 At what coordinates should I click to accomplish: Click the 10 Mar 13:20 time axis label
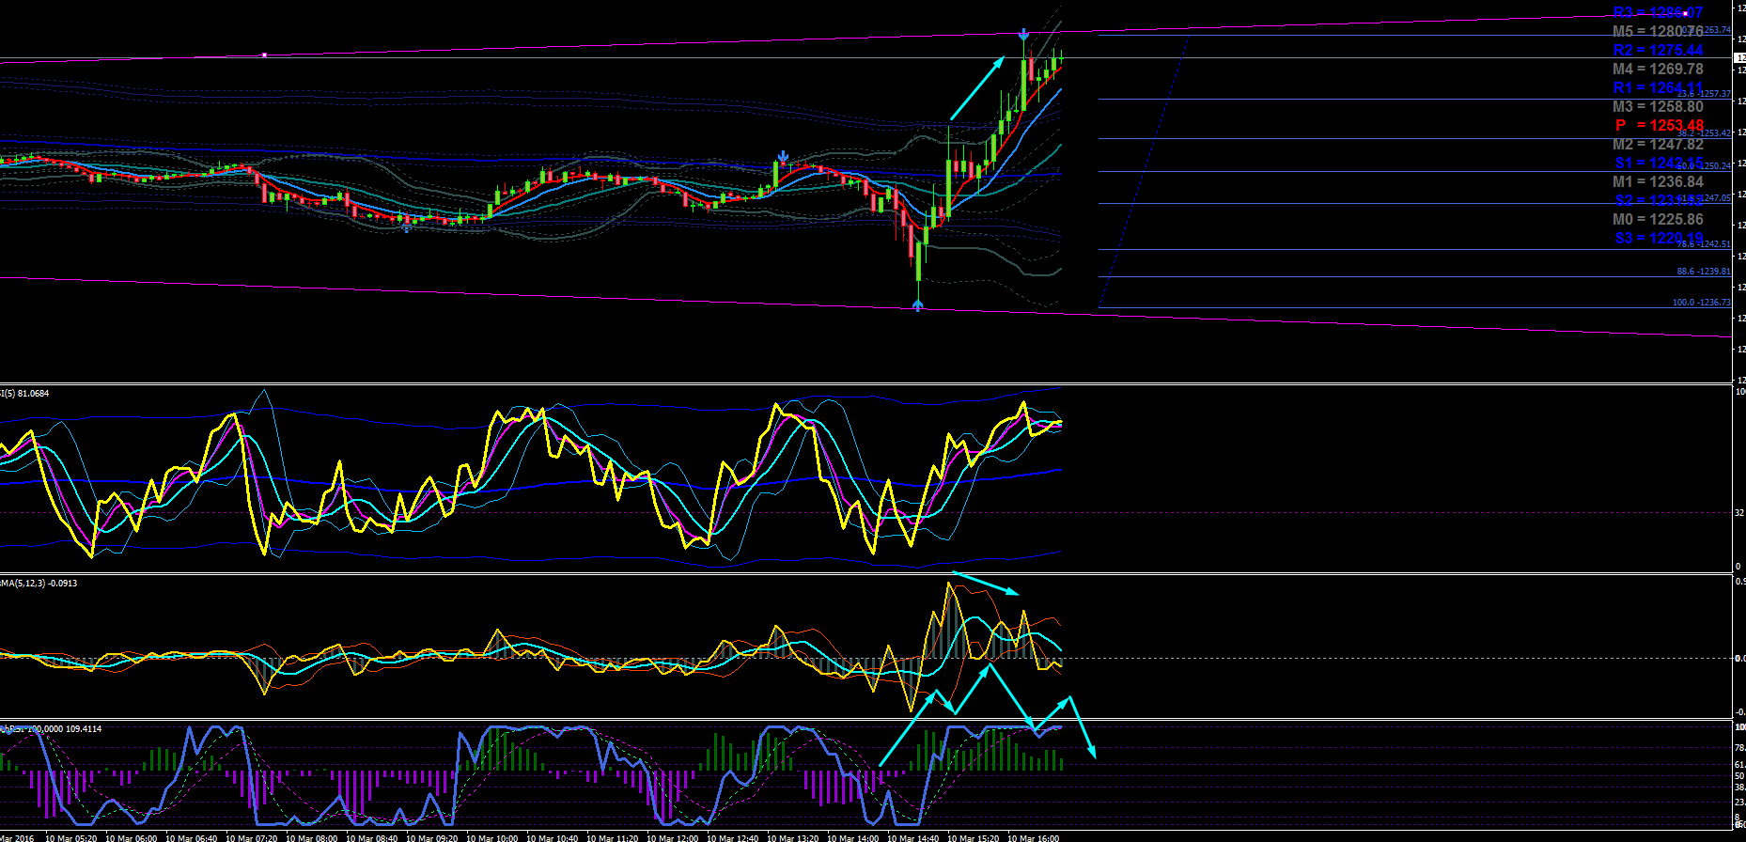pos(792,838)
